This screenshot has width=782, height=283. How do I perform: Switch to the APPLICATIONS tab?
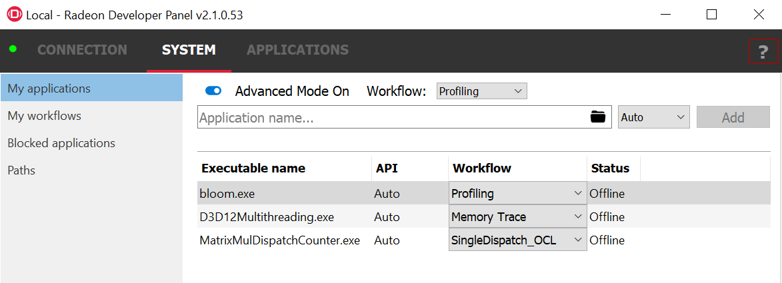[x=297, y=50]
